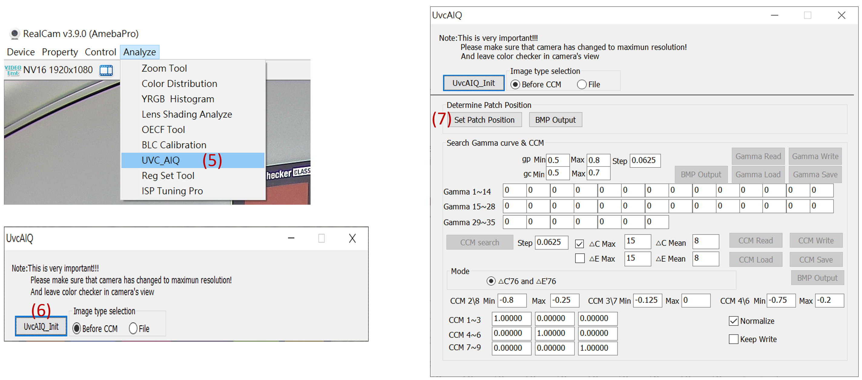Uncheck the ΔC Max checkbox

[580, 243]
